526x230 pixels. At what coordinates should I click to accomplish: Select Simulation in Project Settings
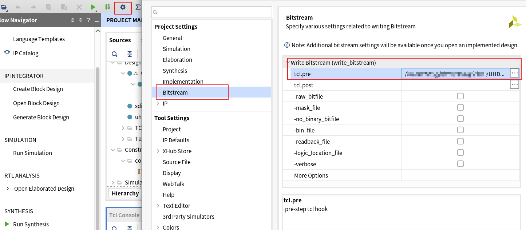[177, 49]
